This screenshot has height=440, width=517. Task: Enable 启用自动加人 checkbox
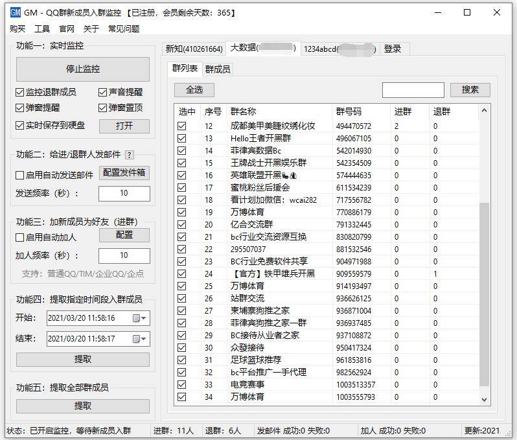pyautogui.click(x=20, y=237)
